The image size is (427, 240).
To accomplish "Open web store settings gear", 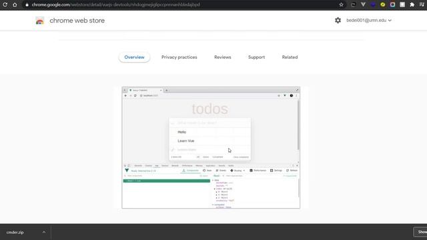I will tap(338, 21).
